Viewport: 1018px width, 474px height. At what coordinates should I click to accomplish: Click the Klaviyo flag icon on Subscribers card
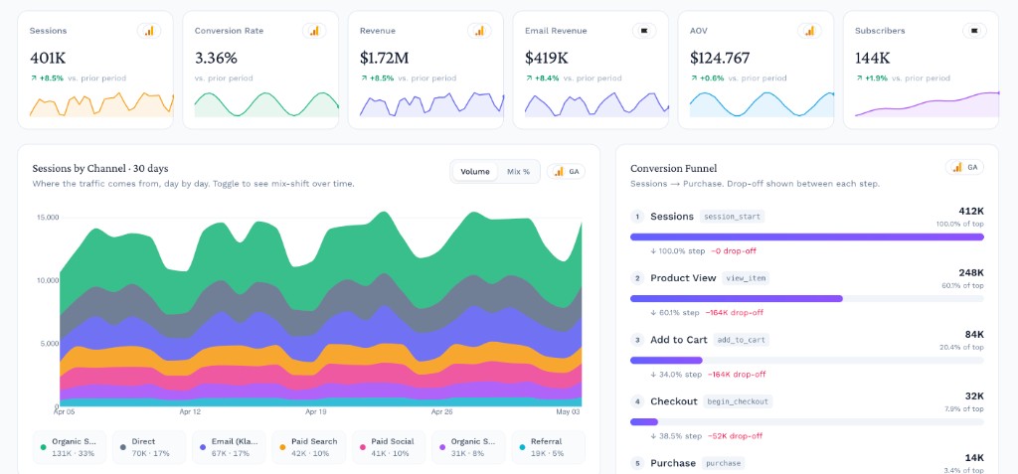tap(974, 31)
